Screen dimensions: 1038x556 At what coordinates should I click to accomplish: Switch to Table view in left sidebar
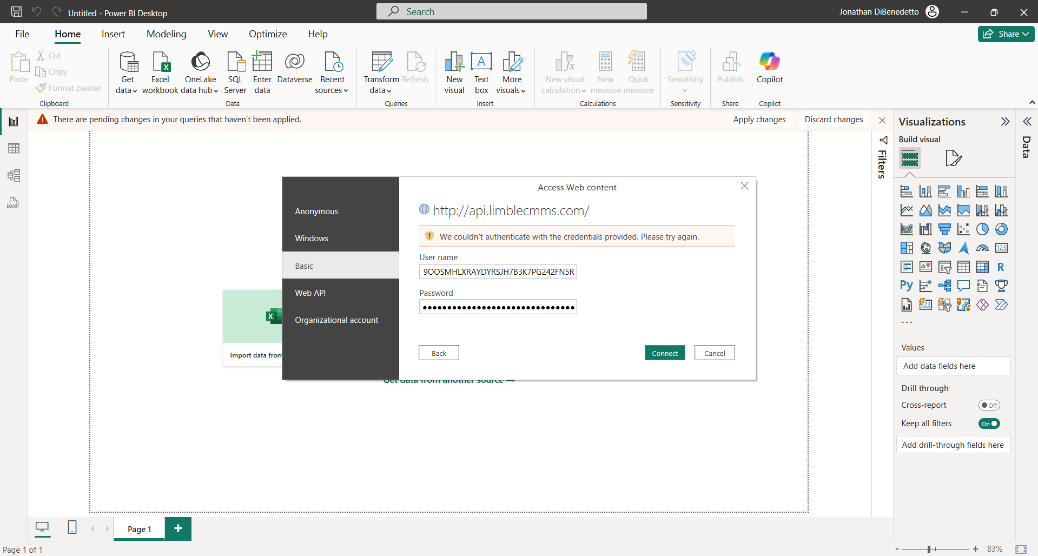[14, 148]
